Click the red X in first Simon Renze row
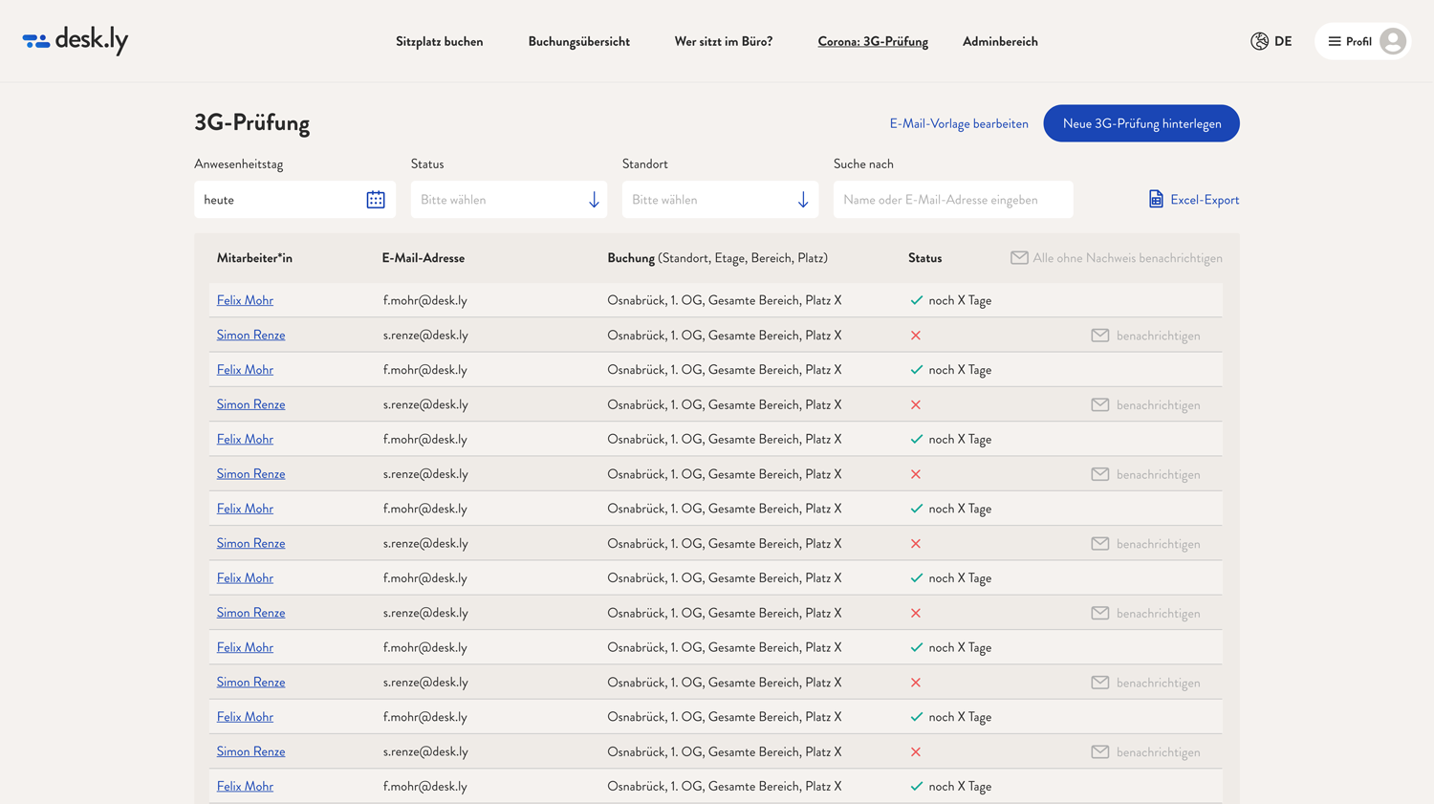 click(x=916, y=336)
